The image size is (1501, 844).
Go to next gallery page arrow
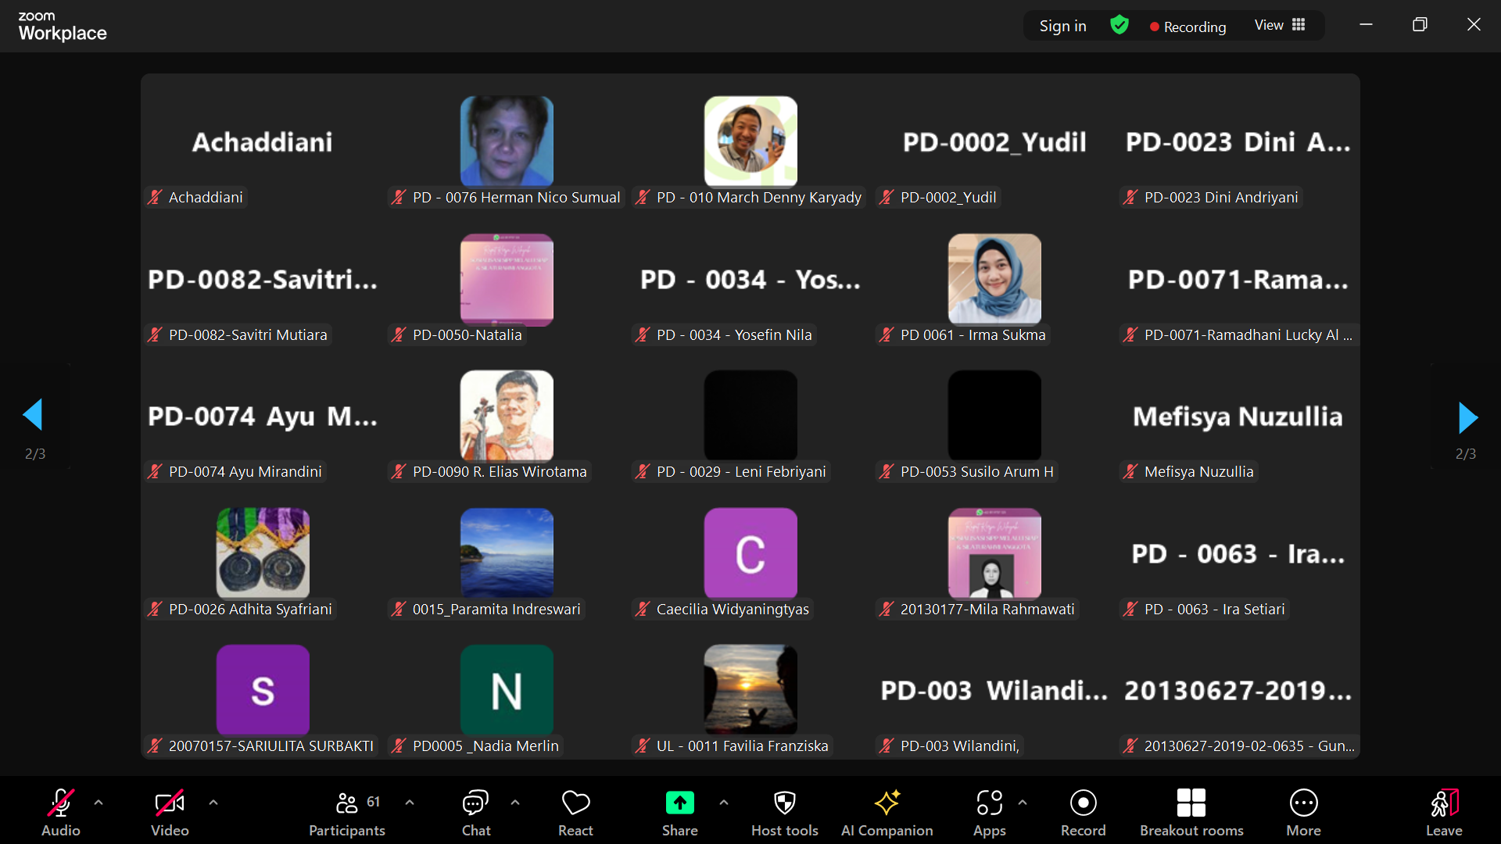pos(1467,418)
